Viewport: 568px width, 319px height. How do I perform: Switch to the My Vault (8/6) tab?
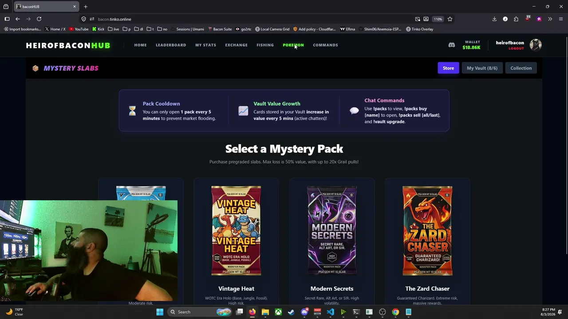[482, 68]
